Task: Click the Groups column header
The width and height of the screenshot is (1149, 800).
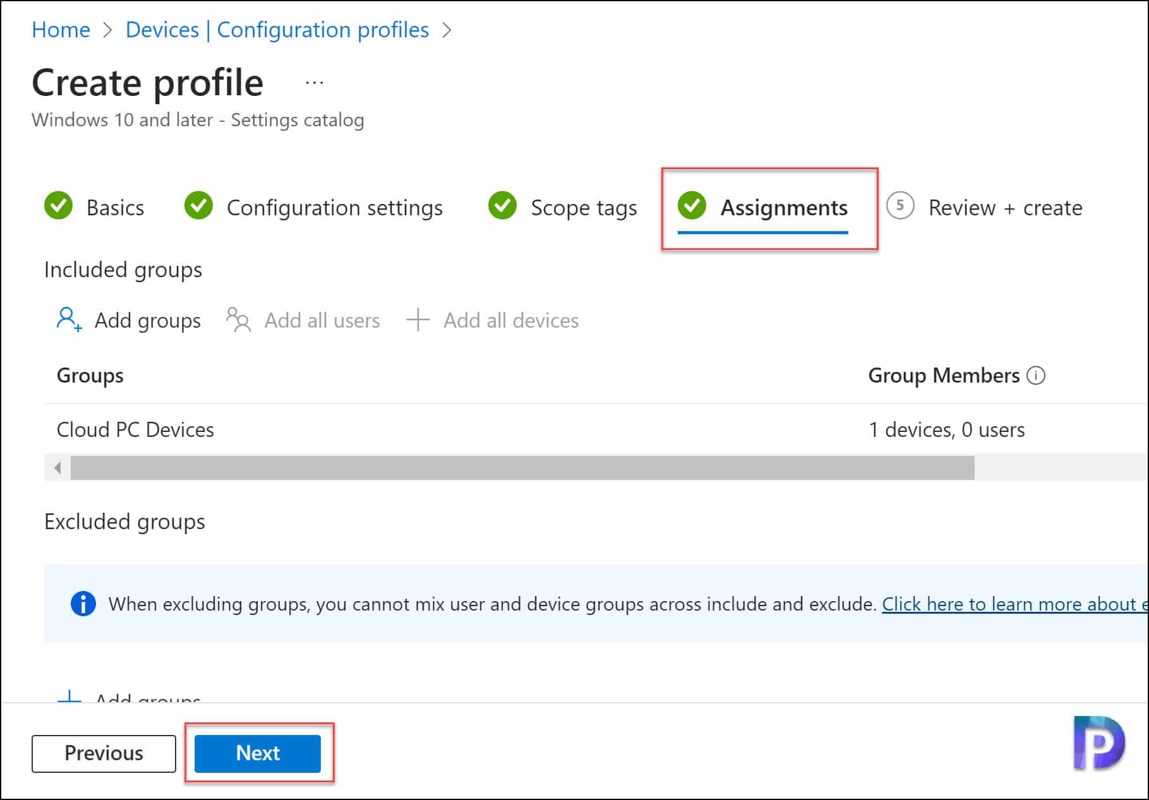Action: (x=90, y=375)
